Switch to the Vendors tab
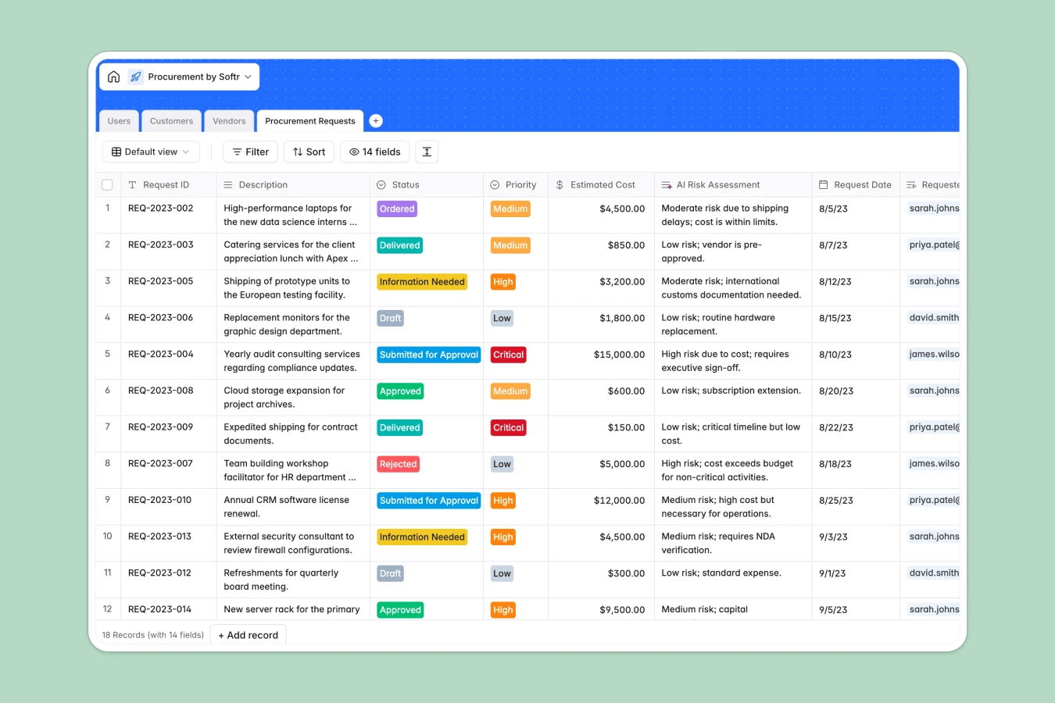The image size is (1055, 703). point(229,121)
